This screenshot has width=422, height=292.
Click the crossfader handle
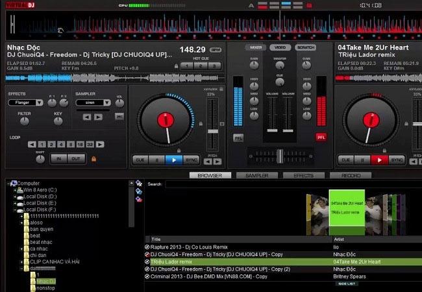pyautogui.click(x=280, y=156)
